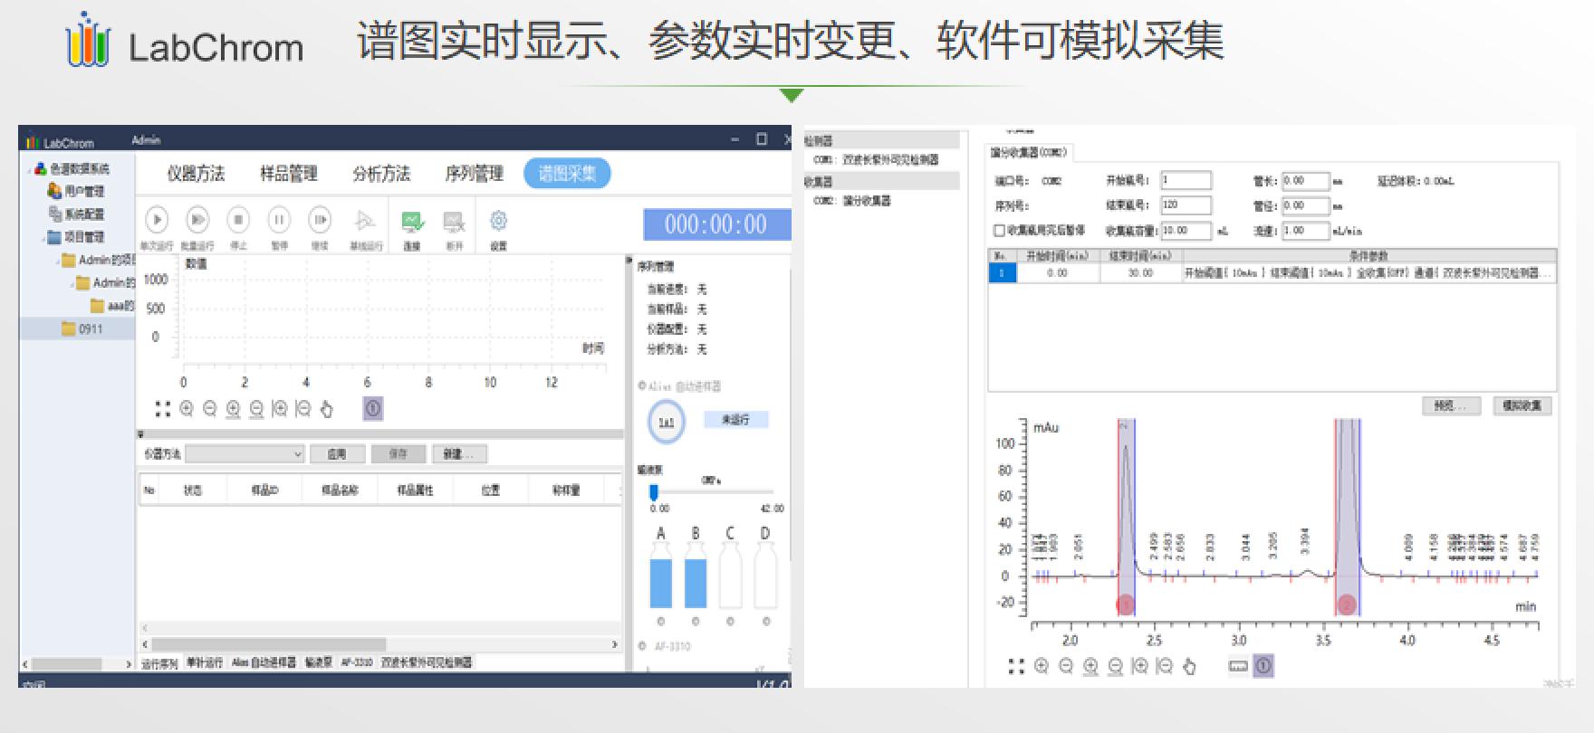Click the fit-to-view icon under right chromatogram
Viewport: 1594px width, 733px height.
(x=1016, y=666)
